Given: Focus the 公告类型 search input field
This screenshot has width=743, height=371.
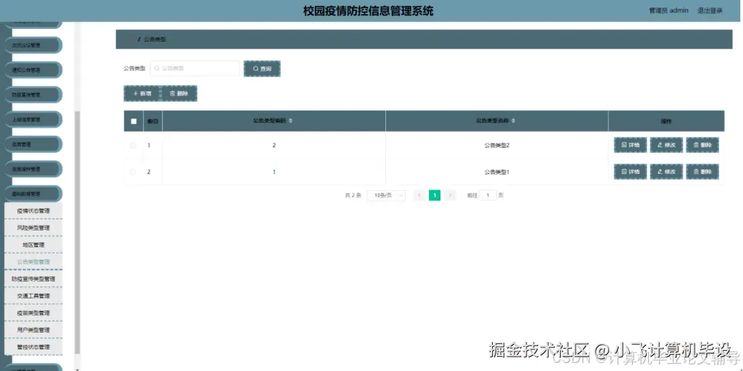Looking at the screenshot, I should (x=195, y=69).
